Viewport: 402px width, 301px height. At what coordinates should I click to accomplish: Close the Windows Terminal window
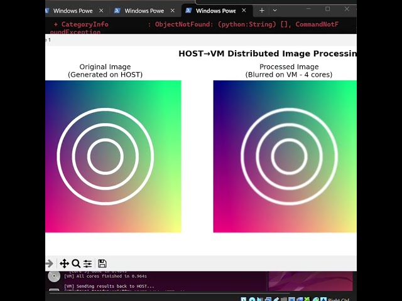tap(347, 9)
